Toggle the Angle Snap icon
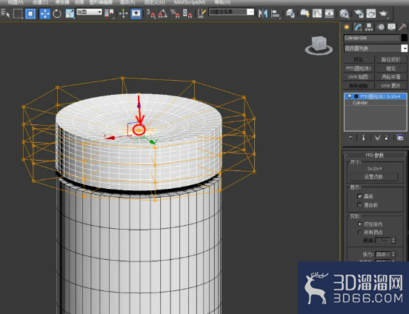The height and width of the screenshot is (314, 409). click(163, 13)
